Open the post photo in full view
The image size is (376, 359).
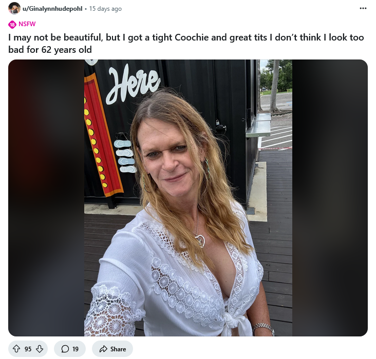coord(188,198)
